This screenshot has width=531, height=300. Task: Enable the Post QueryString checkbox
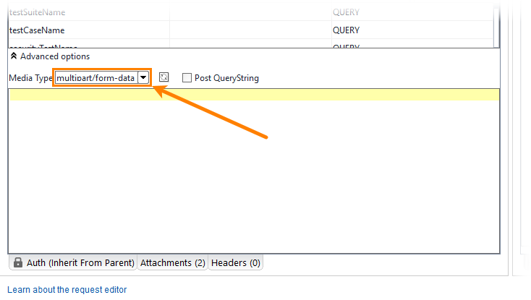[187, 78]
